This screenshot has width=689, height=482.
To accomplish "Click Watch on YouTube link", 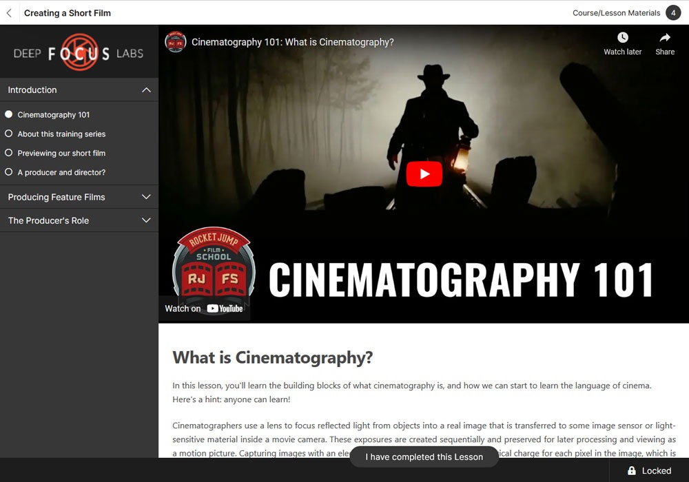I will point(204,308).
